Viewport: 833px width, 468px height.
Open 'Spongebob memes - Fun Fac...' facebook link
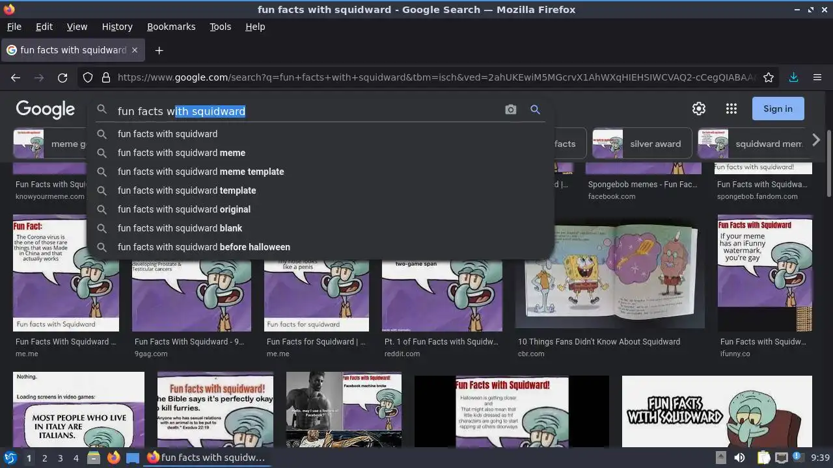pos(644,185)
